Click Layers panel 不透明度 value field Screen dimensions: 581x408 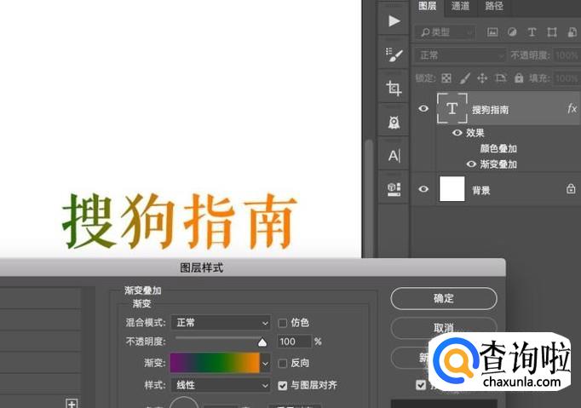point(567,55)
